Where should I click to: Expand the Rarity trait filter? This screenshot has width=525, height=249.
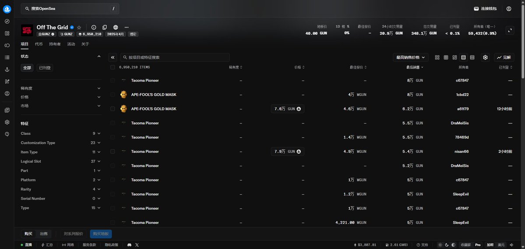60,189
